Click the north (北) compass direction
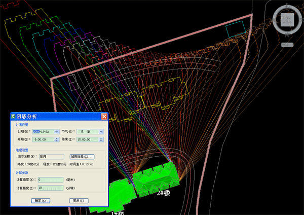The image size is (304, 215). 287,5
